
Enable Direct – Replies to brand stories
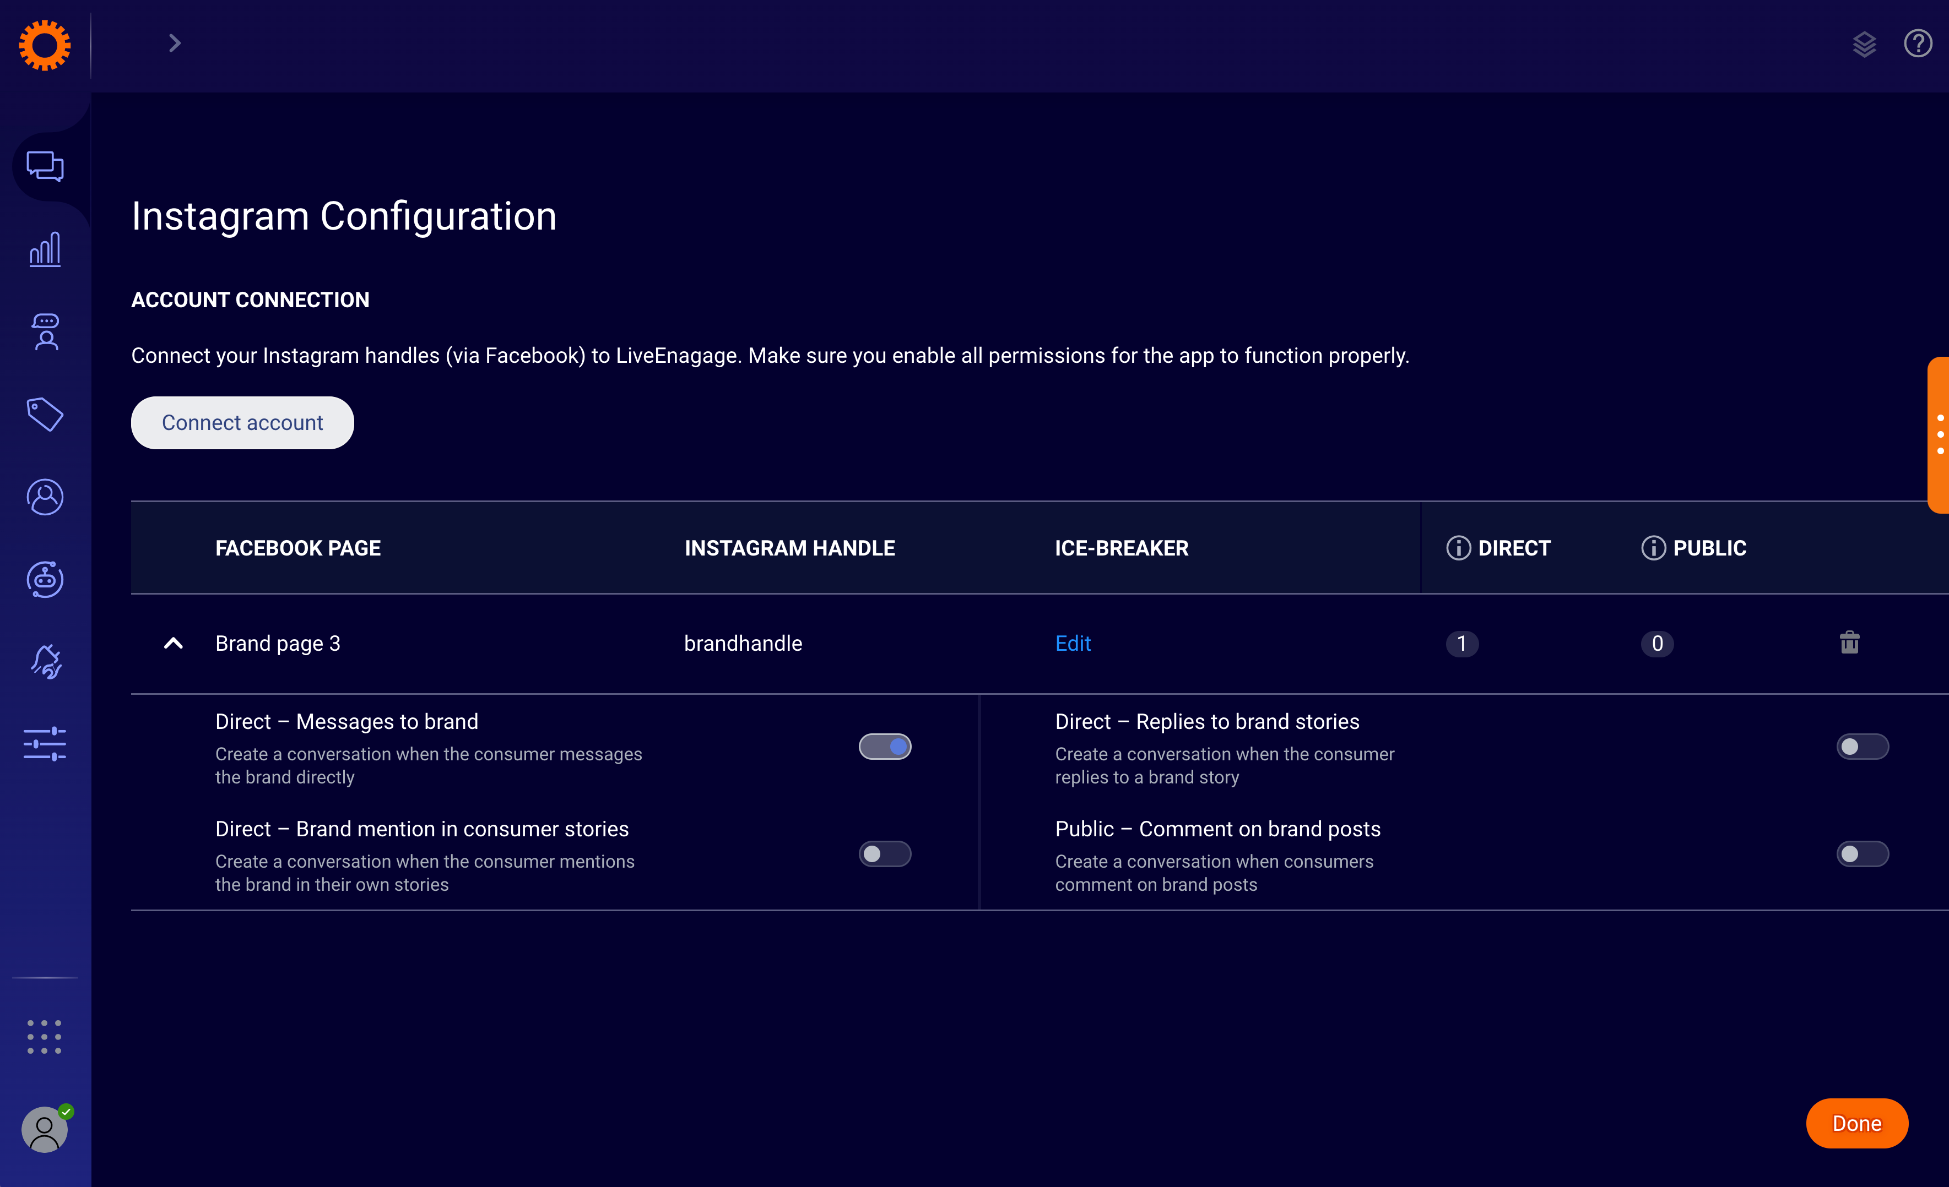pyautogui.click(x=1863, y=746)
